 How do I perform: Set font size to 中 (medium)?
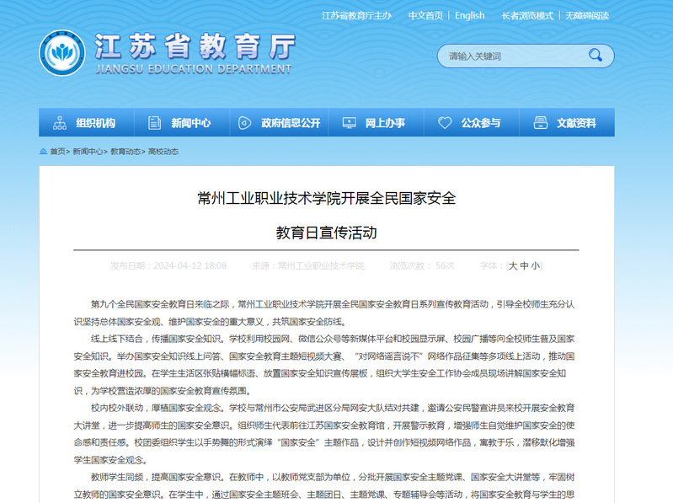pos(525,265)
